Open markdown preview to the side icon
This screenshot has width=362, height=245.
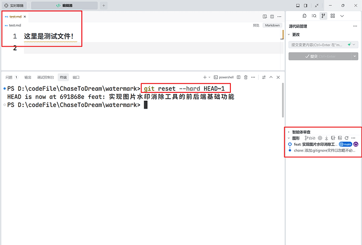pos(265,16)
